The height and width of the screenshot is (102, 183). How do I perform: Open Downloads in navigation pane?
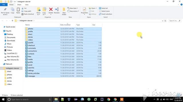11,41
